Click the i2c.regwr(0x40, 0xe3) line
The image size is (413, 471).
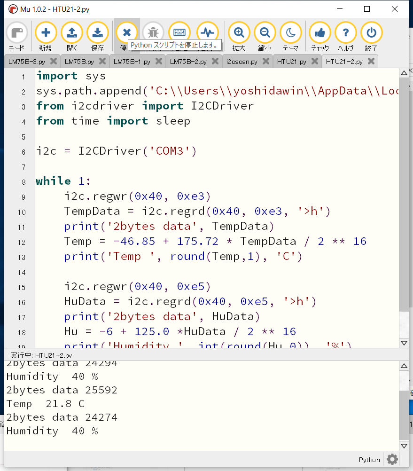tap(138, 196)
